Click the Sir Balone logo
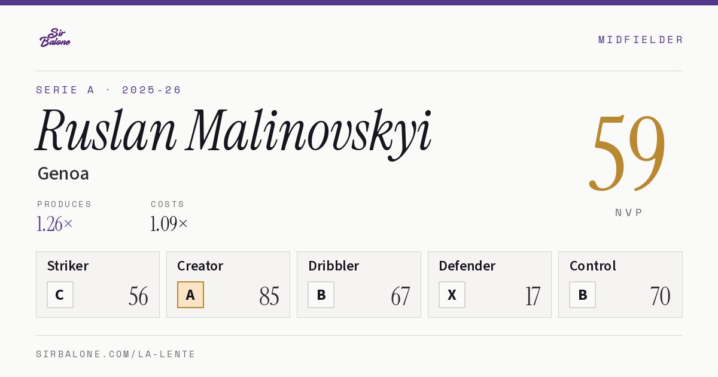718x377 pixels. point(55,37)
